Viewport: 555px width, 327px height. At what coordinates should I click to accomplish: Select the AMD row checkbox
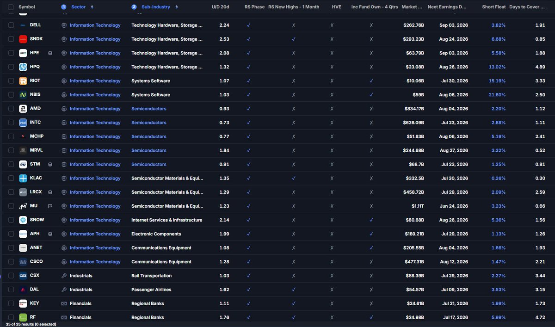(11, 109)
